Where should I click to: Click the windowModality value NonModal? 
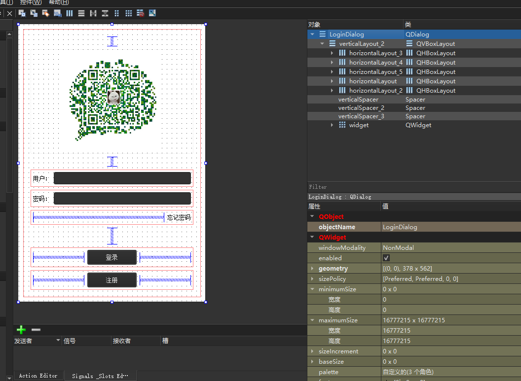[398, 247]
